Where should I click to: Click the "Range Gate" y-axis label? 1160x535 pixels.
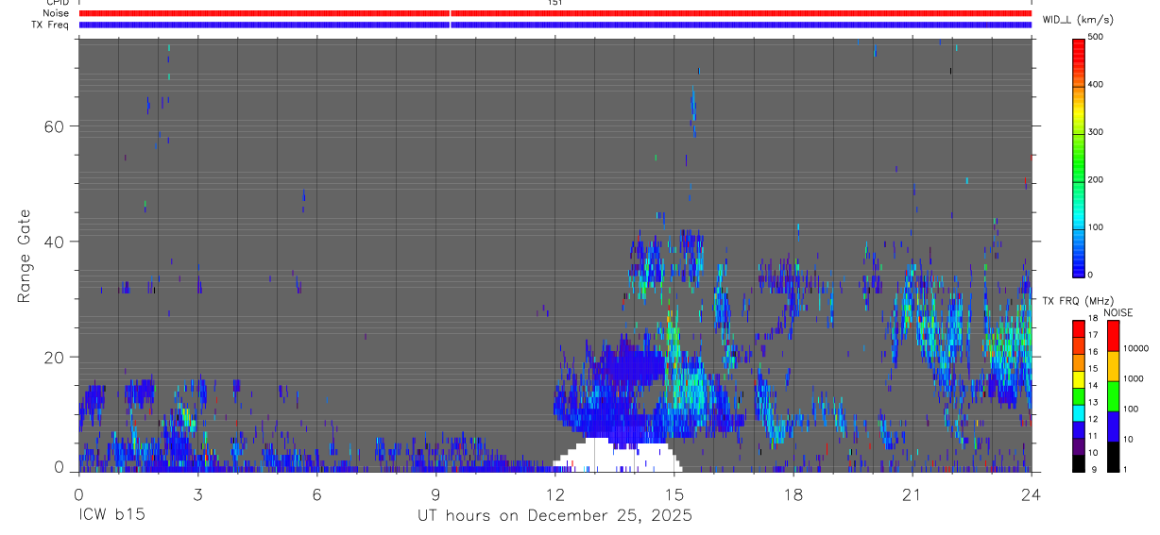click(24, 257)
